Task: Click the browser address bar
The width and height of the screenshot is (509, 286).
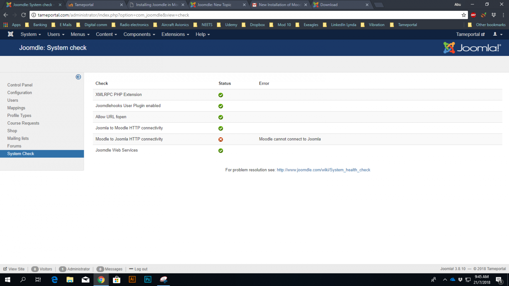Action: point(238,15)
